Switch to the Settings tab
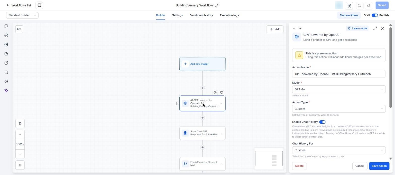 [x=177, y=15]
